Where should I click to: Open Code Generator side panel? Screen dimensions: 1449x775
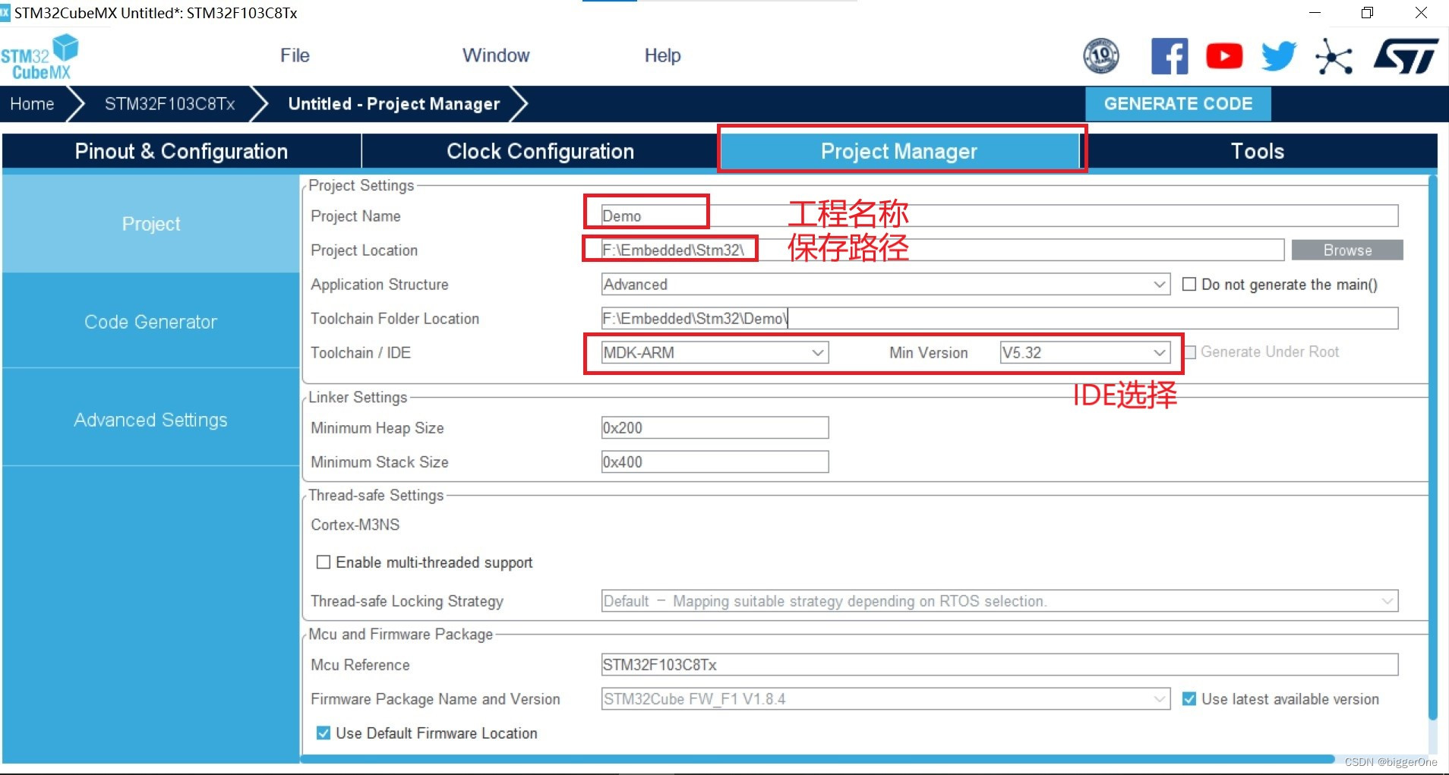[x=151, y=322]
